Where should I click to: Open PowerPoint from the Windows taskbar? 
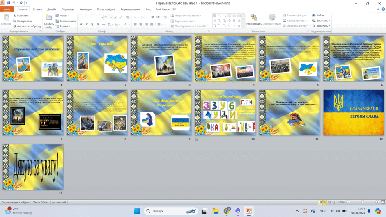pos(248,211)
